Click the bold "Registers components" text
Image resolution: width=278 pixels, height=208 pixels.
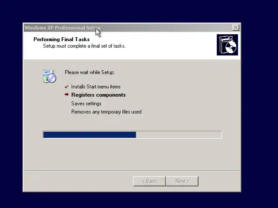pos(99,95)
